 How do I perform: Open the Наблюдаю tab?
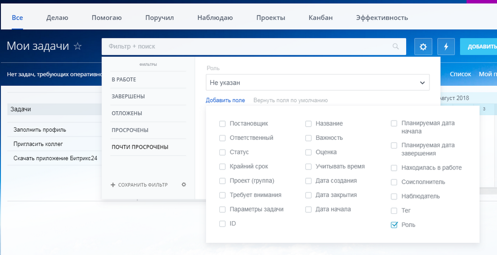coord(215,18)
